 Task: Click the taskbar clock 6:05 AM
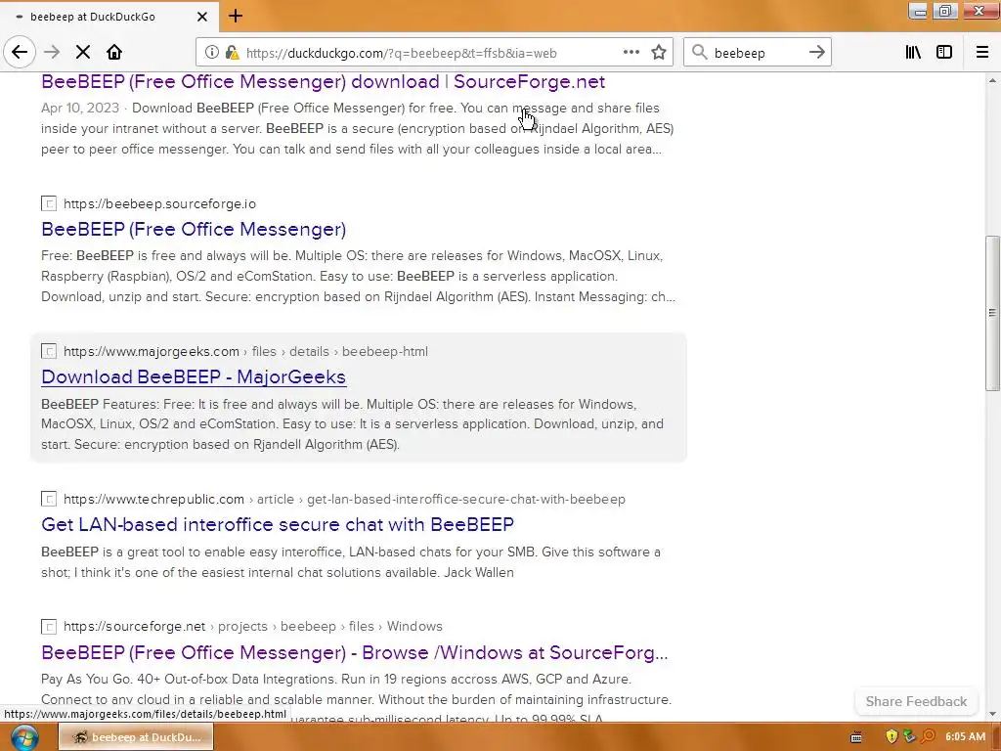click(965, 737)
